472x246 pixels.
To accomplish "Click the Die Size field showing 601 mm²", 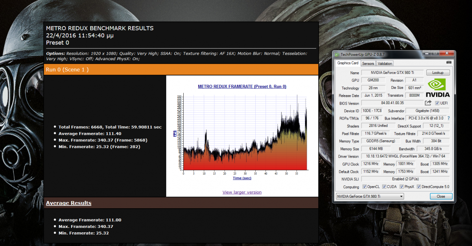I will [x=415, y=88].
